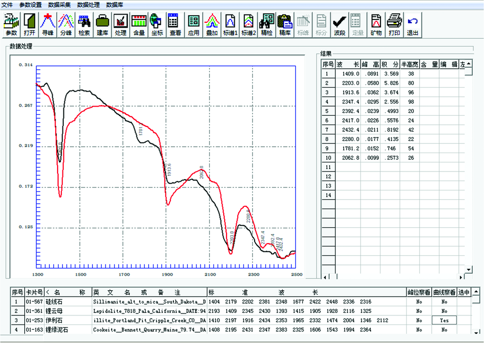Open the 波段 (band) checkmark tool
The width and height of the screenshot is (484, 343).
(x=339, y=24)
